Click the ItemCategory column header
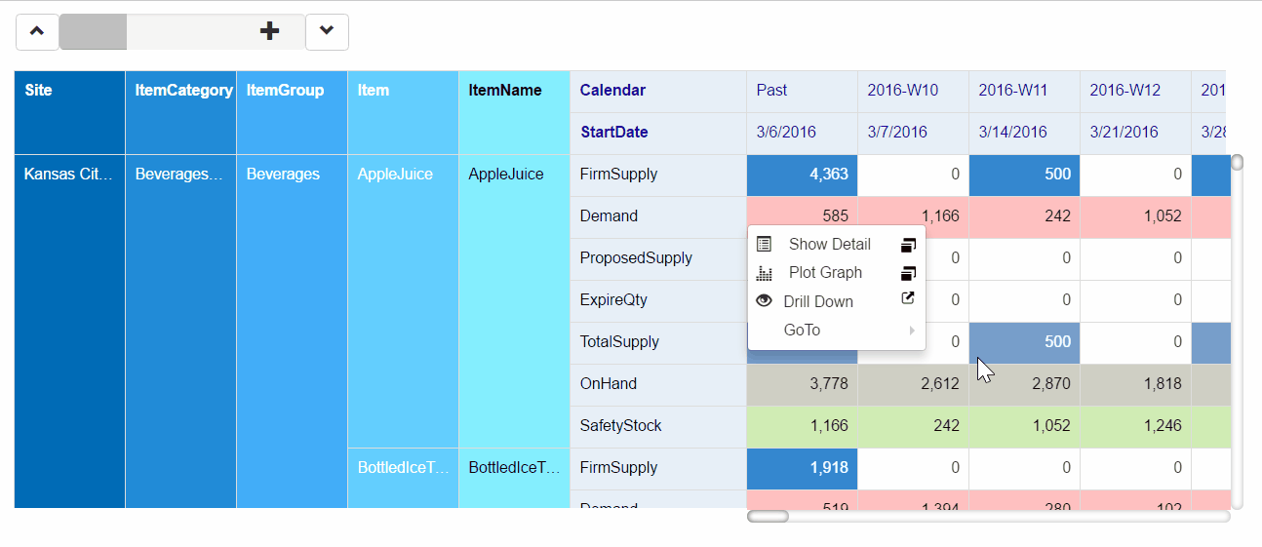This screenshot has height=547, width=1262. pyautogui.click(x=183, y=91)
